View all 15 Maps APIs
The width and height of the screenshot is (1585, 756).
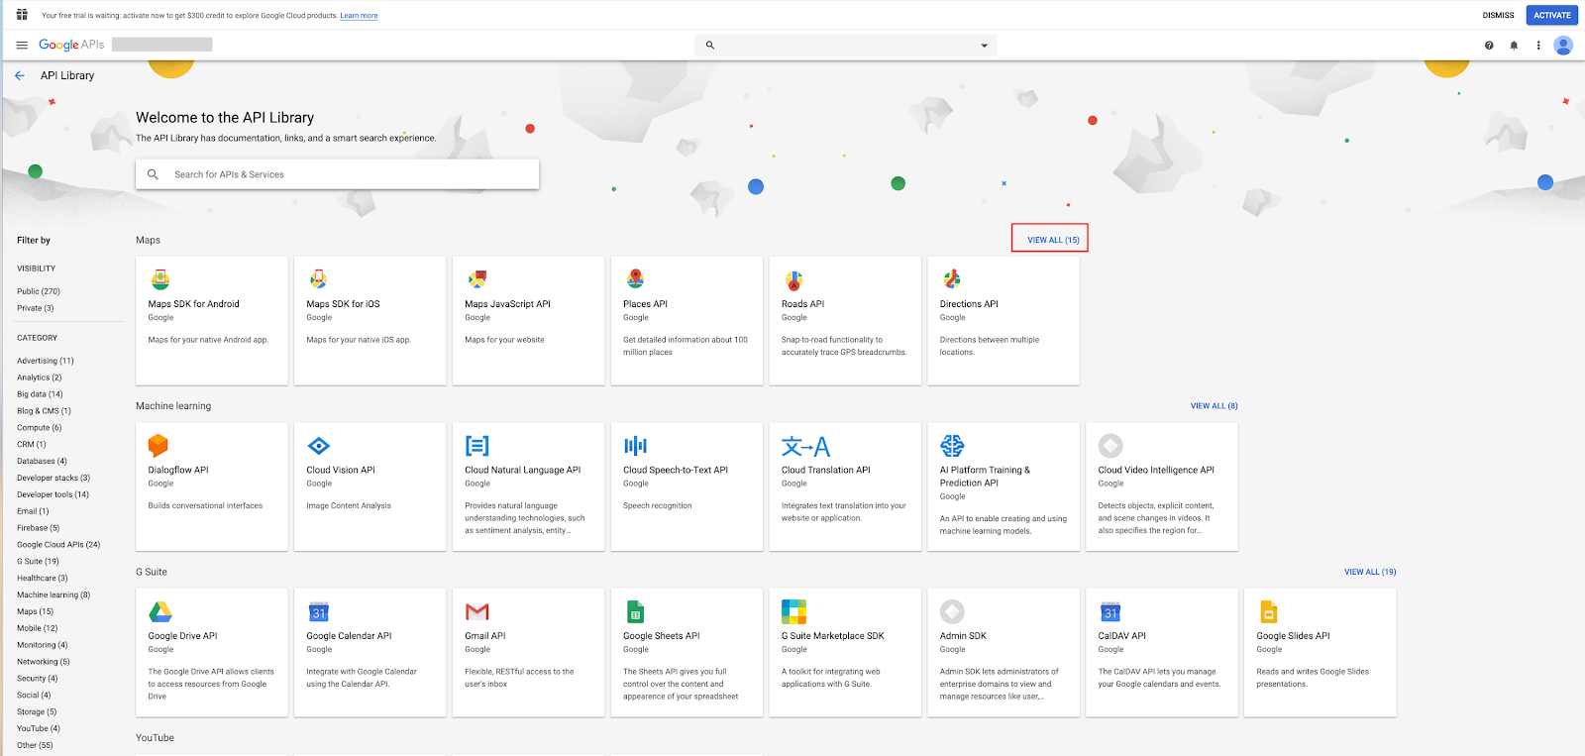coord(1053,240)
